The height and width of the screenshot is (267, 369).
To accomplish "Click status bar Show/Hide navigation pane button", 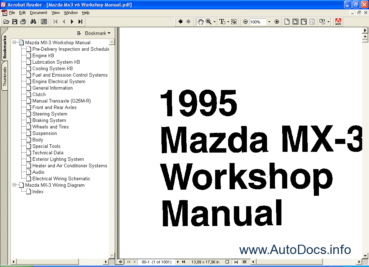I will tap(120, 262).
